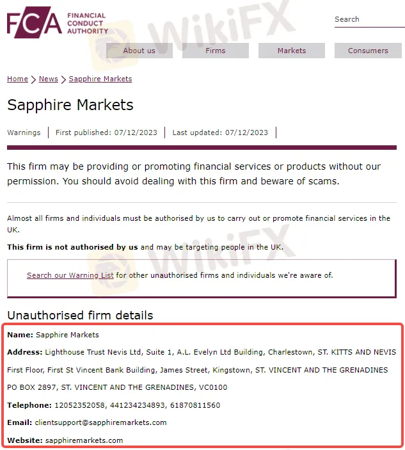This screenshot has width=405, height=450.
Task: Click the Telephone numbers line
Action: point(113,405)
